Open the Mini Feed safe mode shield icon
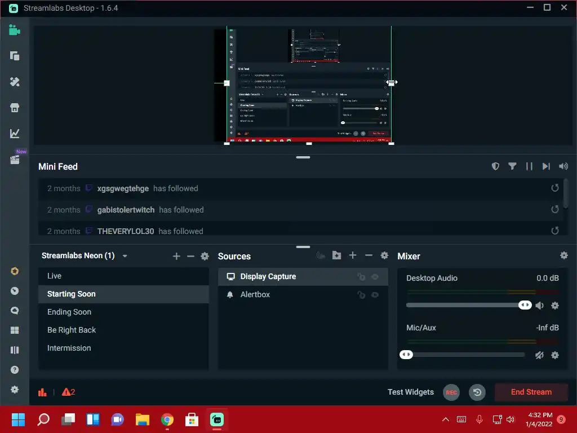 (495, 166)
